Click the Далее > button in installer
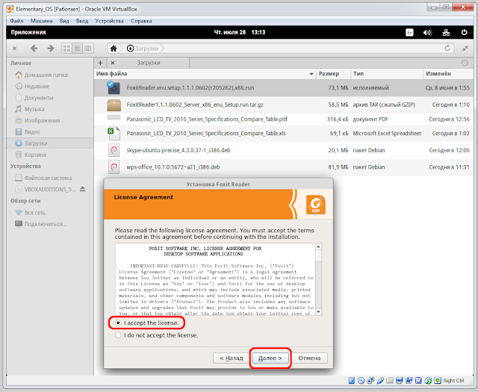This screenshot has height=392, width=478. 270,358
